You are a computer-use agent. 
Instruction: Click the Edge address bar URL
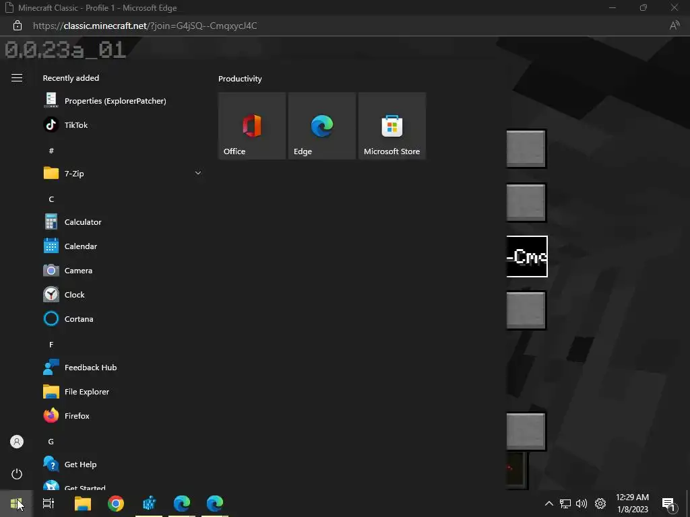click(145, 26)
